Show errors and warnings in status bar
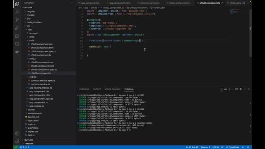The width and height of the screenshot is (265, 149). point(25,147)
